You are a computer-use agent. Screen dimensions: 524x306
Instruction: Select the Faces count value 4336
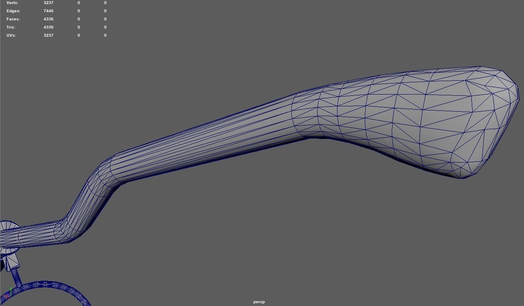pos(49,19)
